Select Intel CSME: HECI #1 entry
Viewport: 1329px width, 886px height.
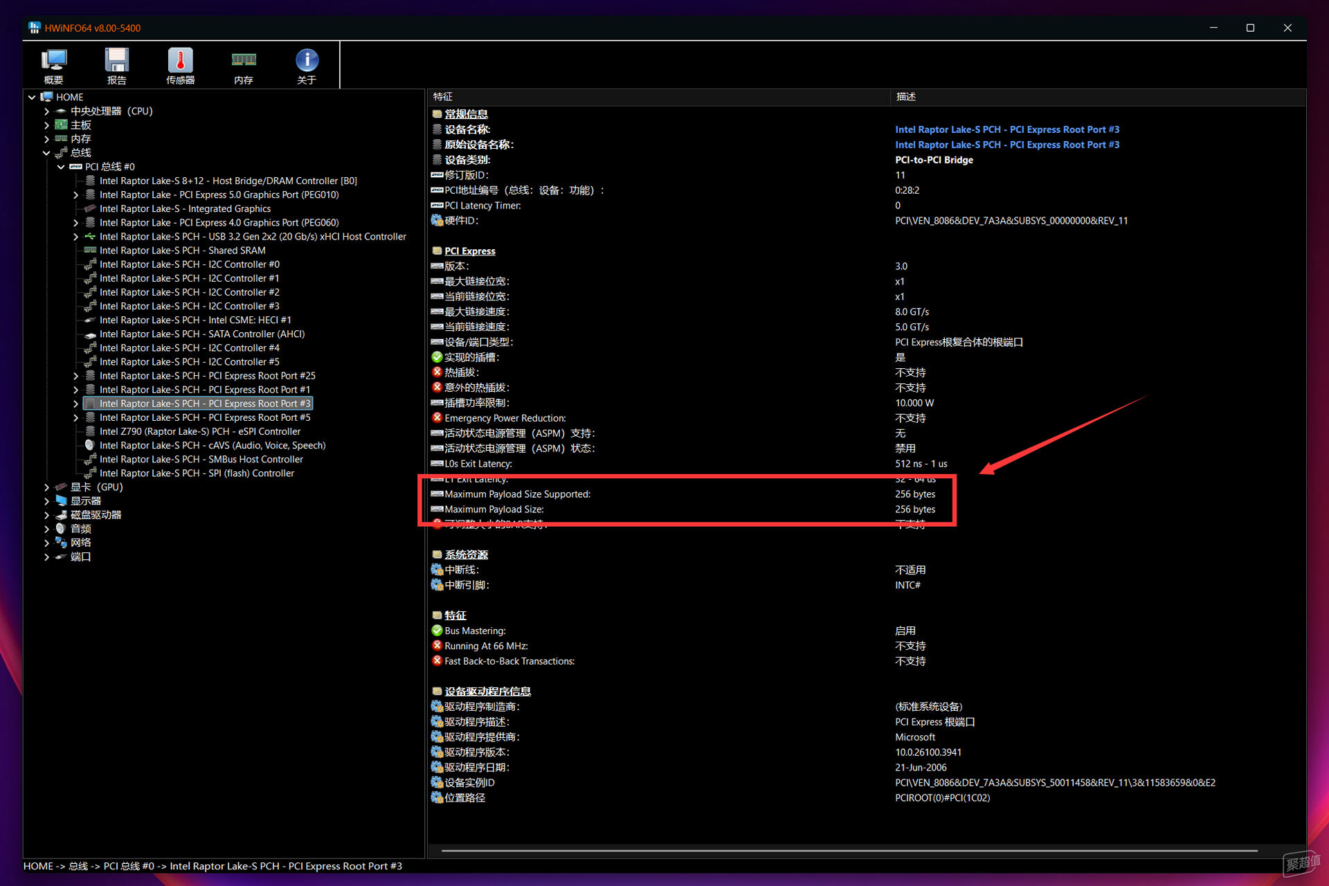[195, 320]
